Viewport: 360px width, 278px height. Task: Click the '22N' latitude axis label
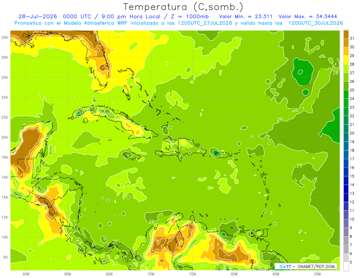5,117
